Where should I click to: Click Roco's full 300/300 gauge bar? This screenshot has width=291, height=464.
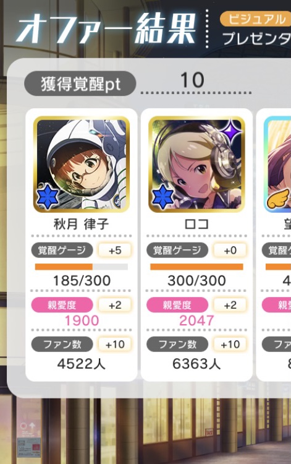pos(196,267)
